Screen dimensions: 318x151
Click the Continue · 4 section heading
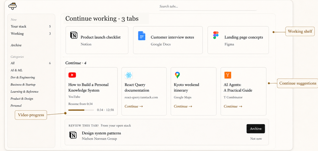(x=76, y=63)
